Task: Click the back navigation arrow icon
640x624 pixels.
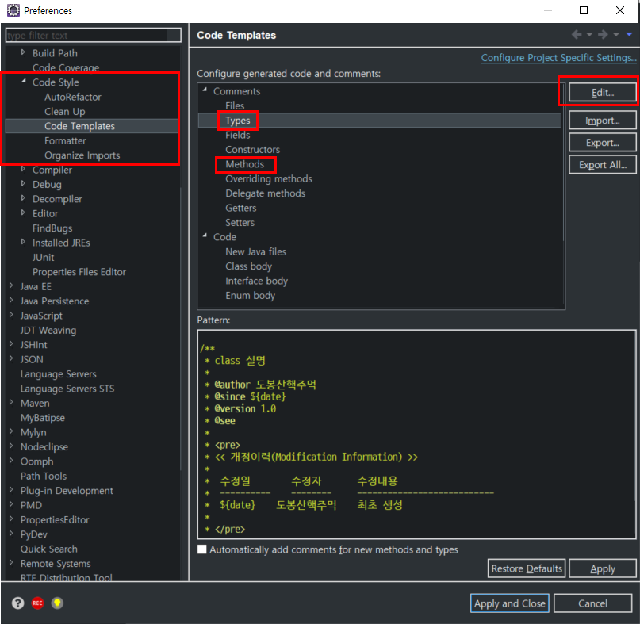Action: [577, 35]
